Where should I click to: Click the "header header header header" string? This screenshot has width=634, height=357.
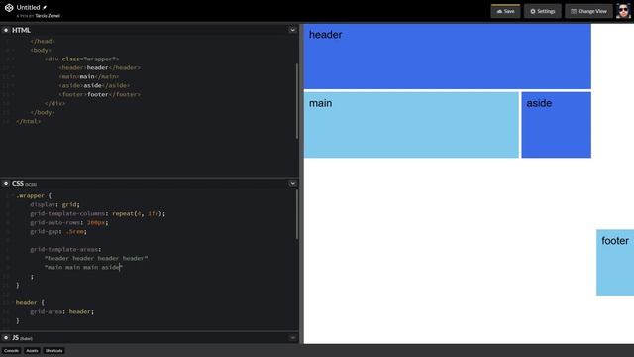click(96, 258)
